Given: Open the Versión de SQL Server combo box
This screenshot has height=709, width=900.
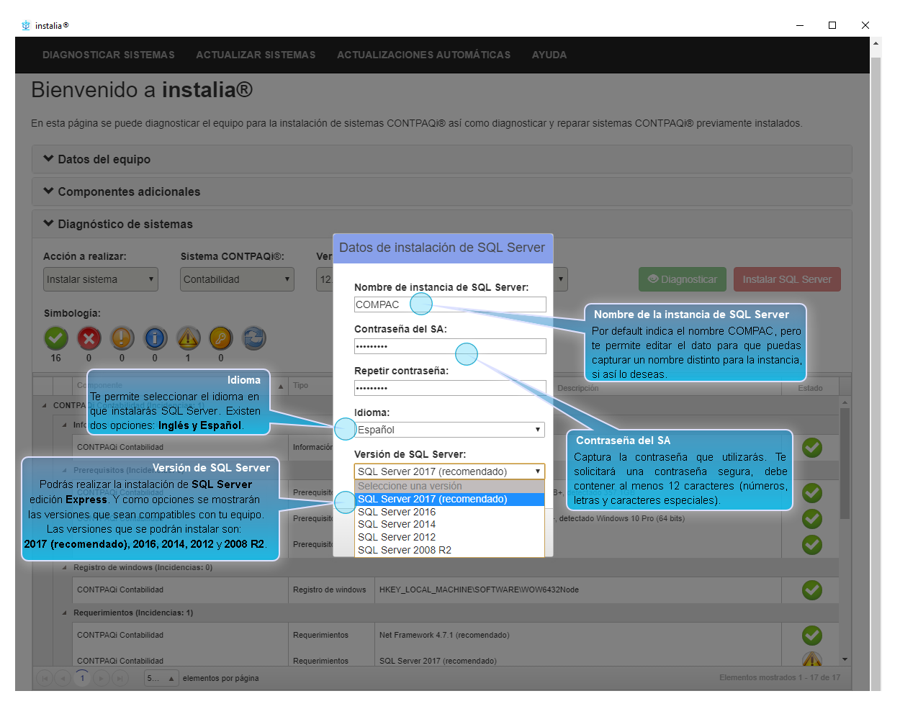Looking at the screenshot, I should (449, 471).
